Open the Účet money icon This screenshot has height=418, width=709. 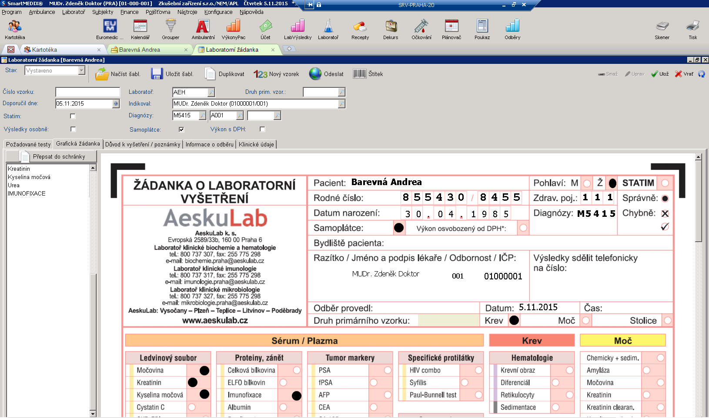265,30
